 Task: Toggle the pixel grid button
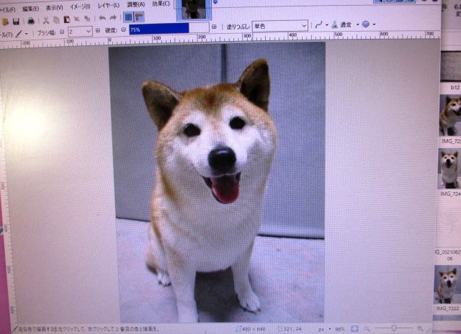point(128,17)
